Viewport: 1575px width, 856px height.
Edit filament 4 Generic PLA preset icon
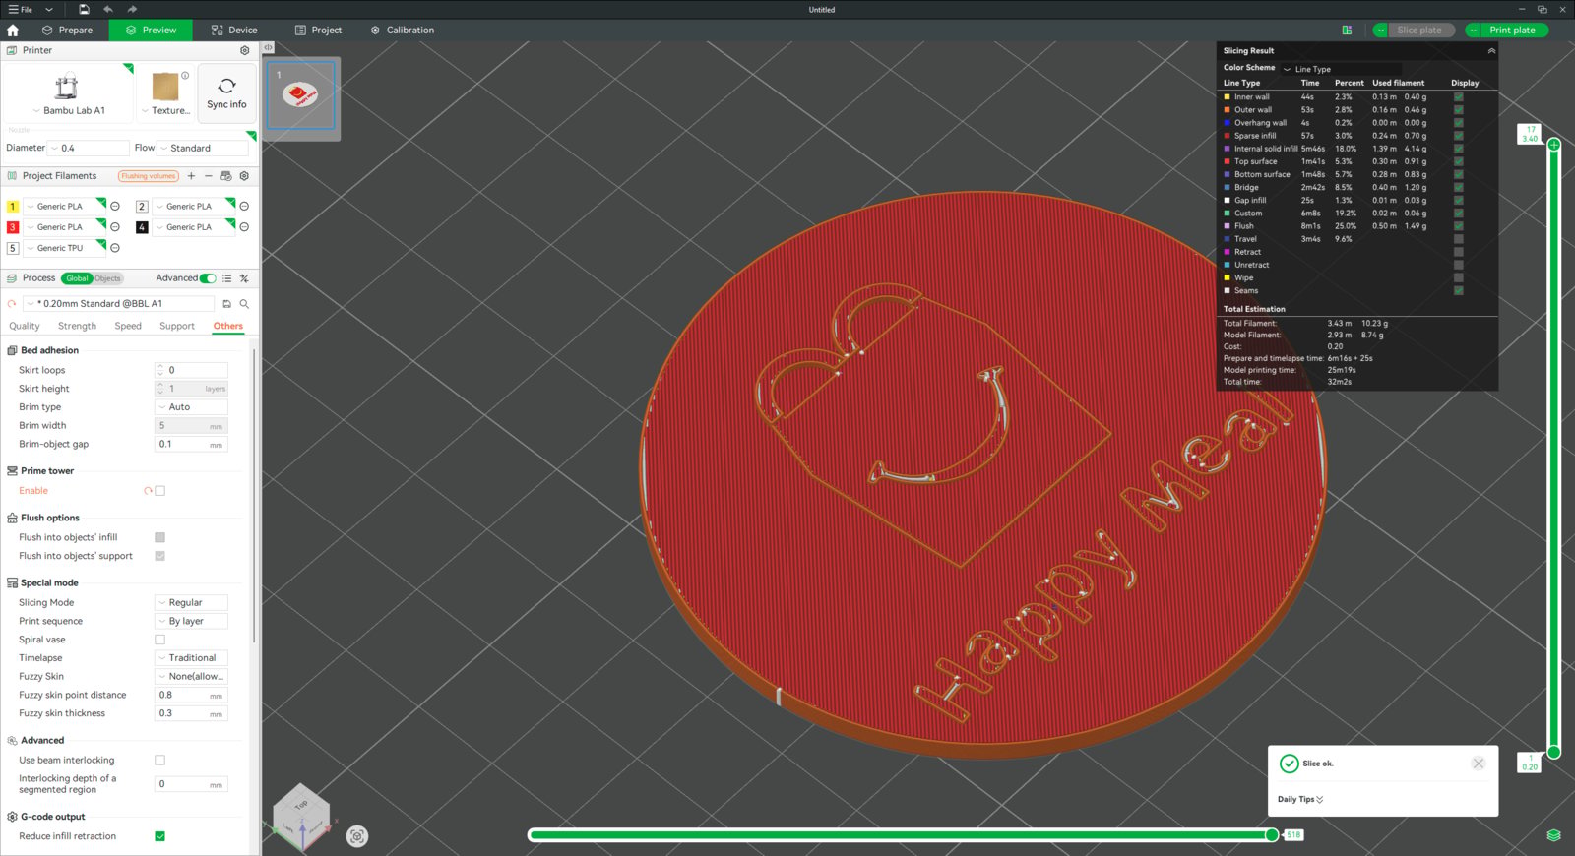(244, 227)
